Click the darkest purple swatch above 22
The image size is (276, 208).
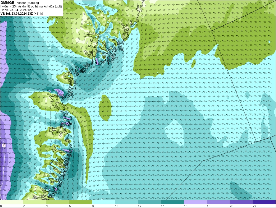[x=264, y=202]
